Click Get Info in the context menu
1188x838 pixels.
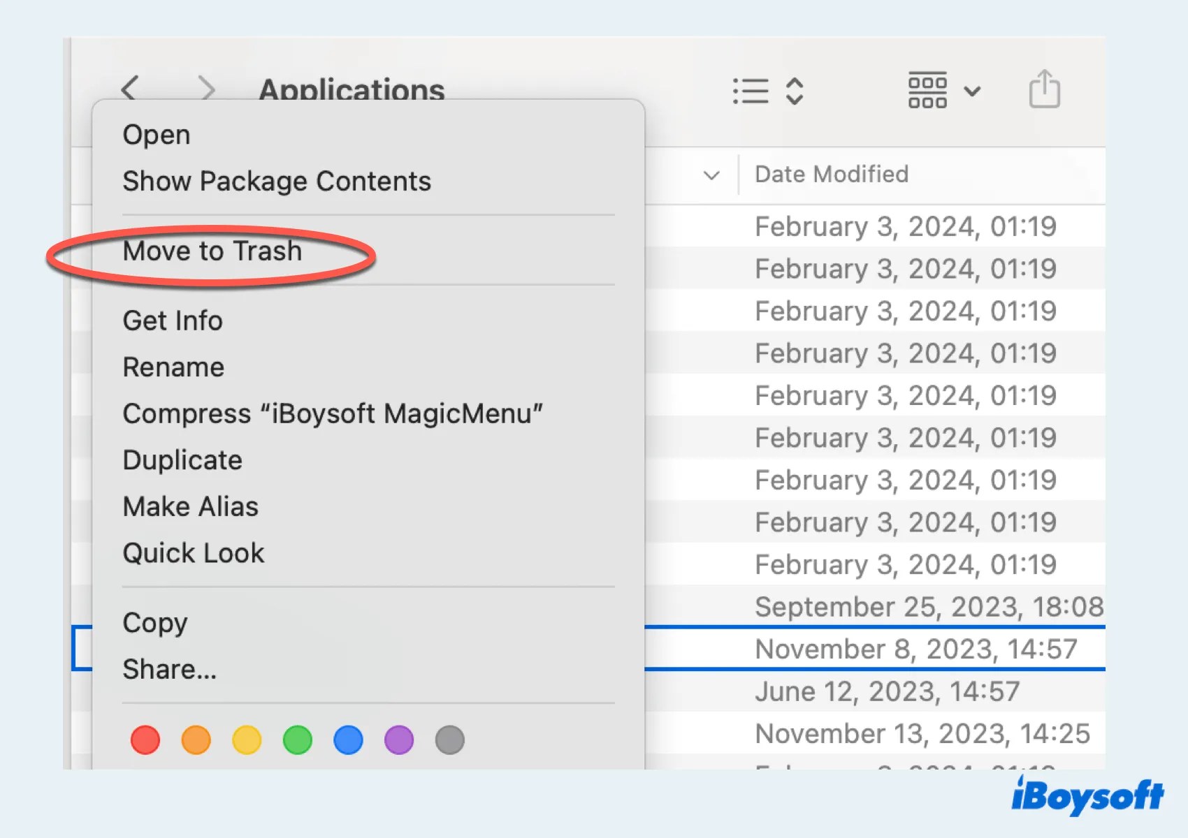pyautogui.click(x=173, y=321)
